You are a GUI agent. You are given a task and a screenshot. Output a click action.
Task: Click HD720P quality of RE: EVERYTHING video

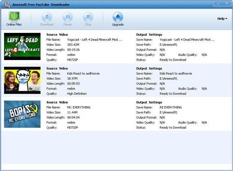tap(72, 127)
